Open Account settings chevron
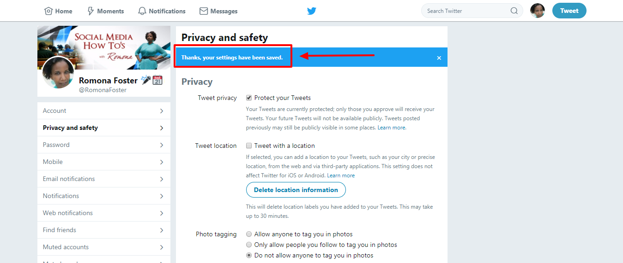This screenshot has height=263, width=623. pos(162,111)
